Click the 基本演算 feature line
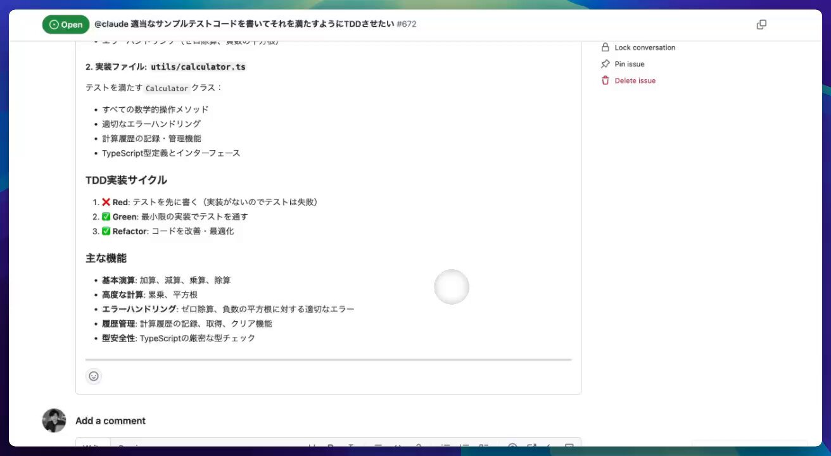Viewport: 831px width, 456px height. click(167, 280)
